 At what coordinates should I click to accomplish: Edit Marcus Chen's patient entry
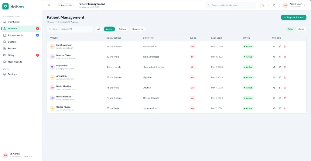280,57
